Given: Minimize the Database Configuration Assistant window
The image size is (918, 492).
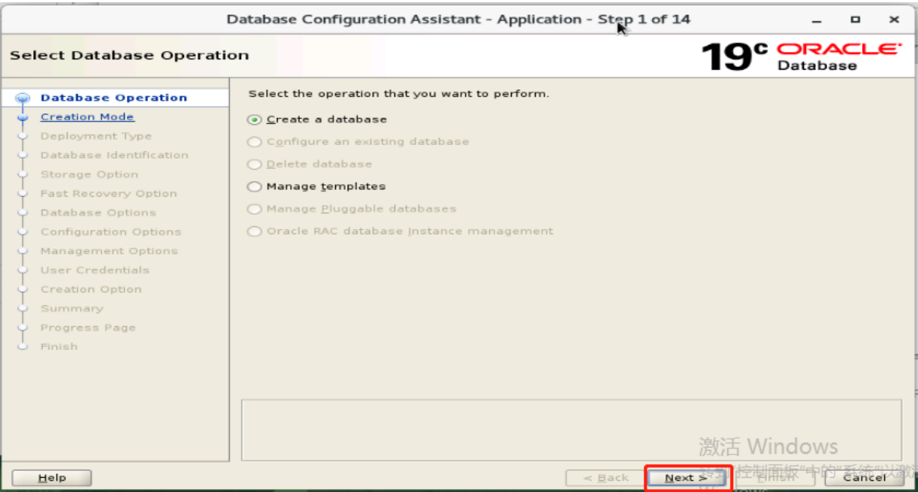Looking at the screenshot, I should pyautogui.click(x=817, y=20).
